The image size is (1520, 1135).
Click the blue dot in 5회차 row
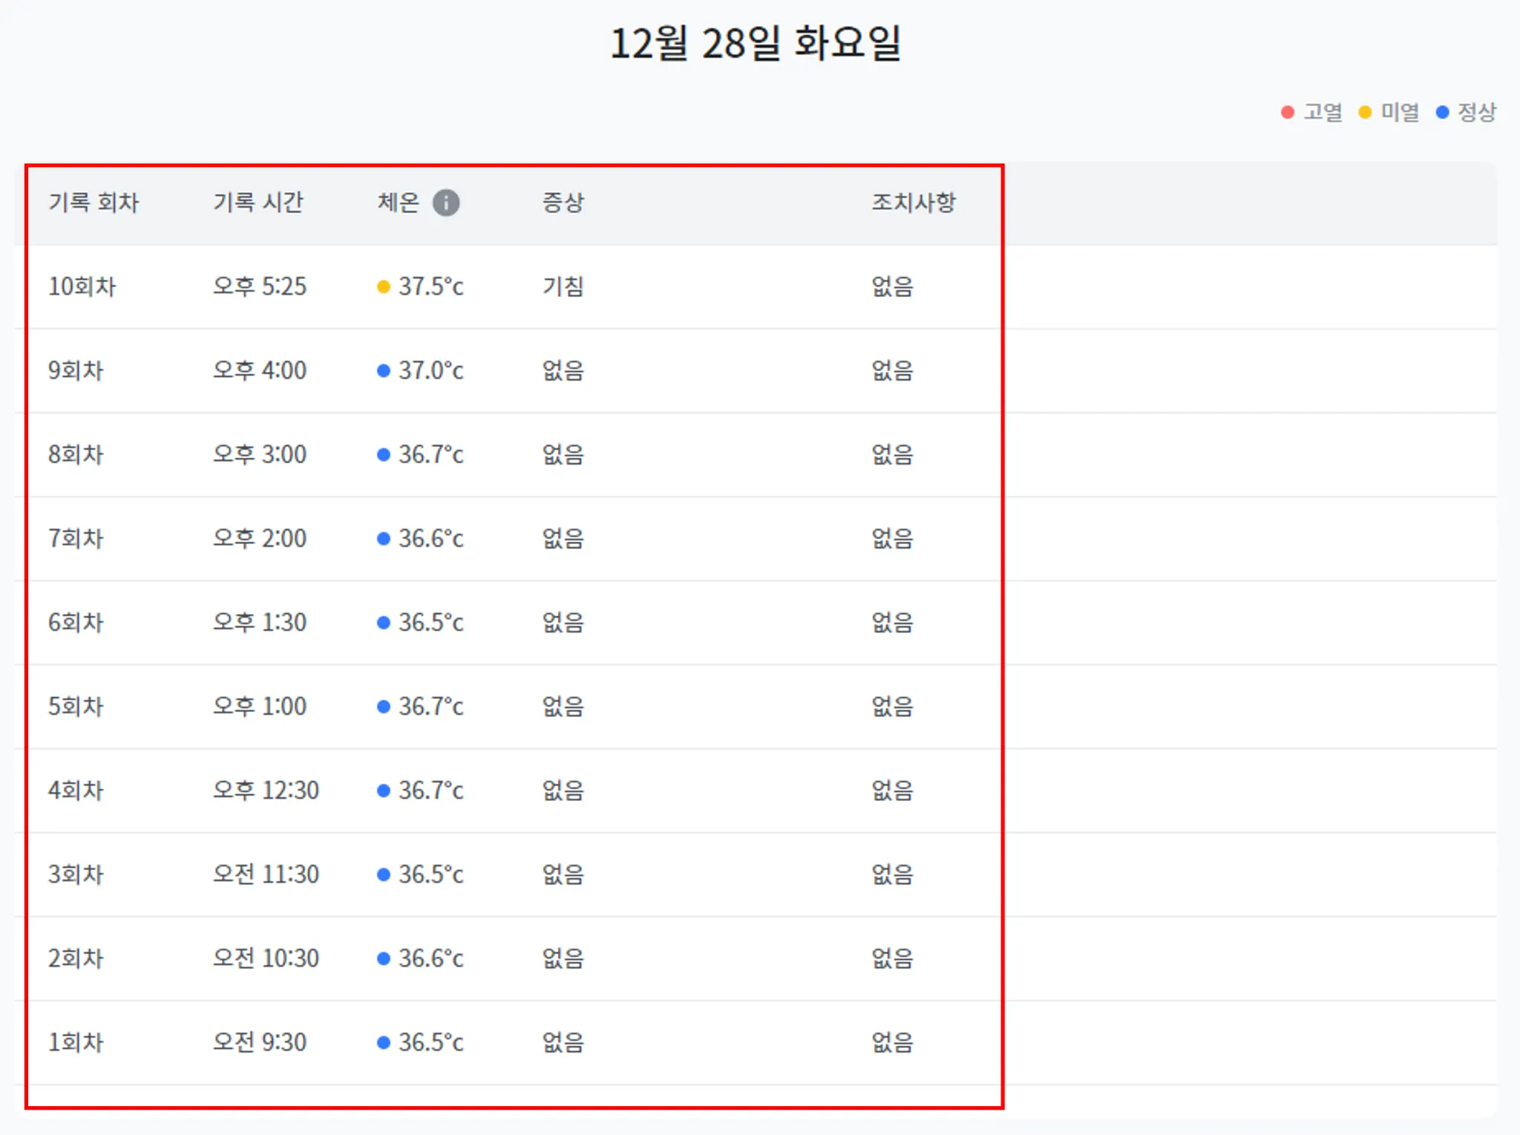pyautogui.click(x=384, y=707)
